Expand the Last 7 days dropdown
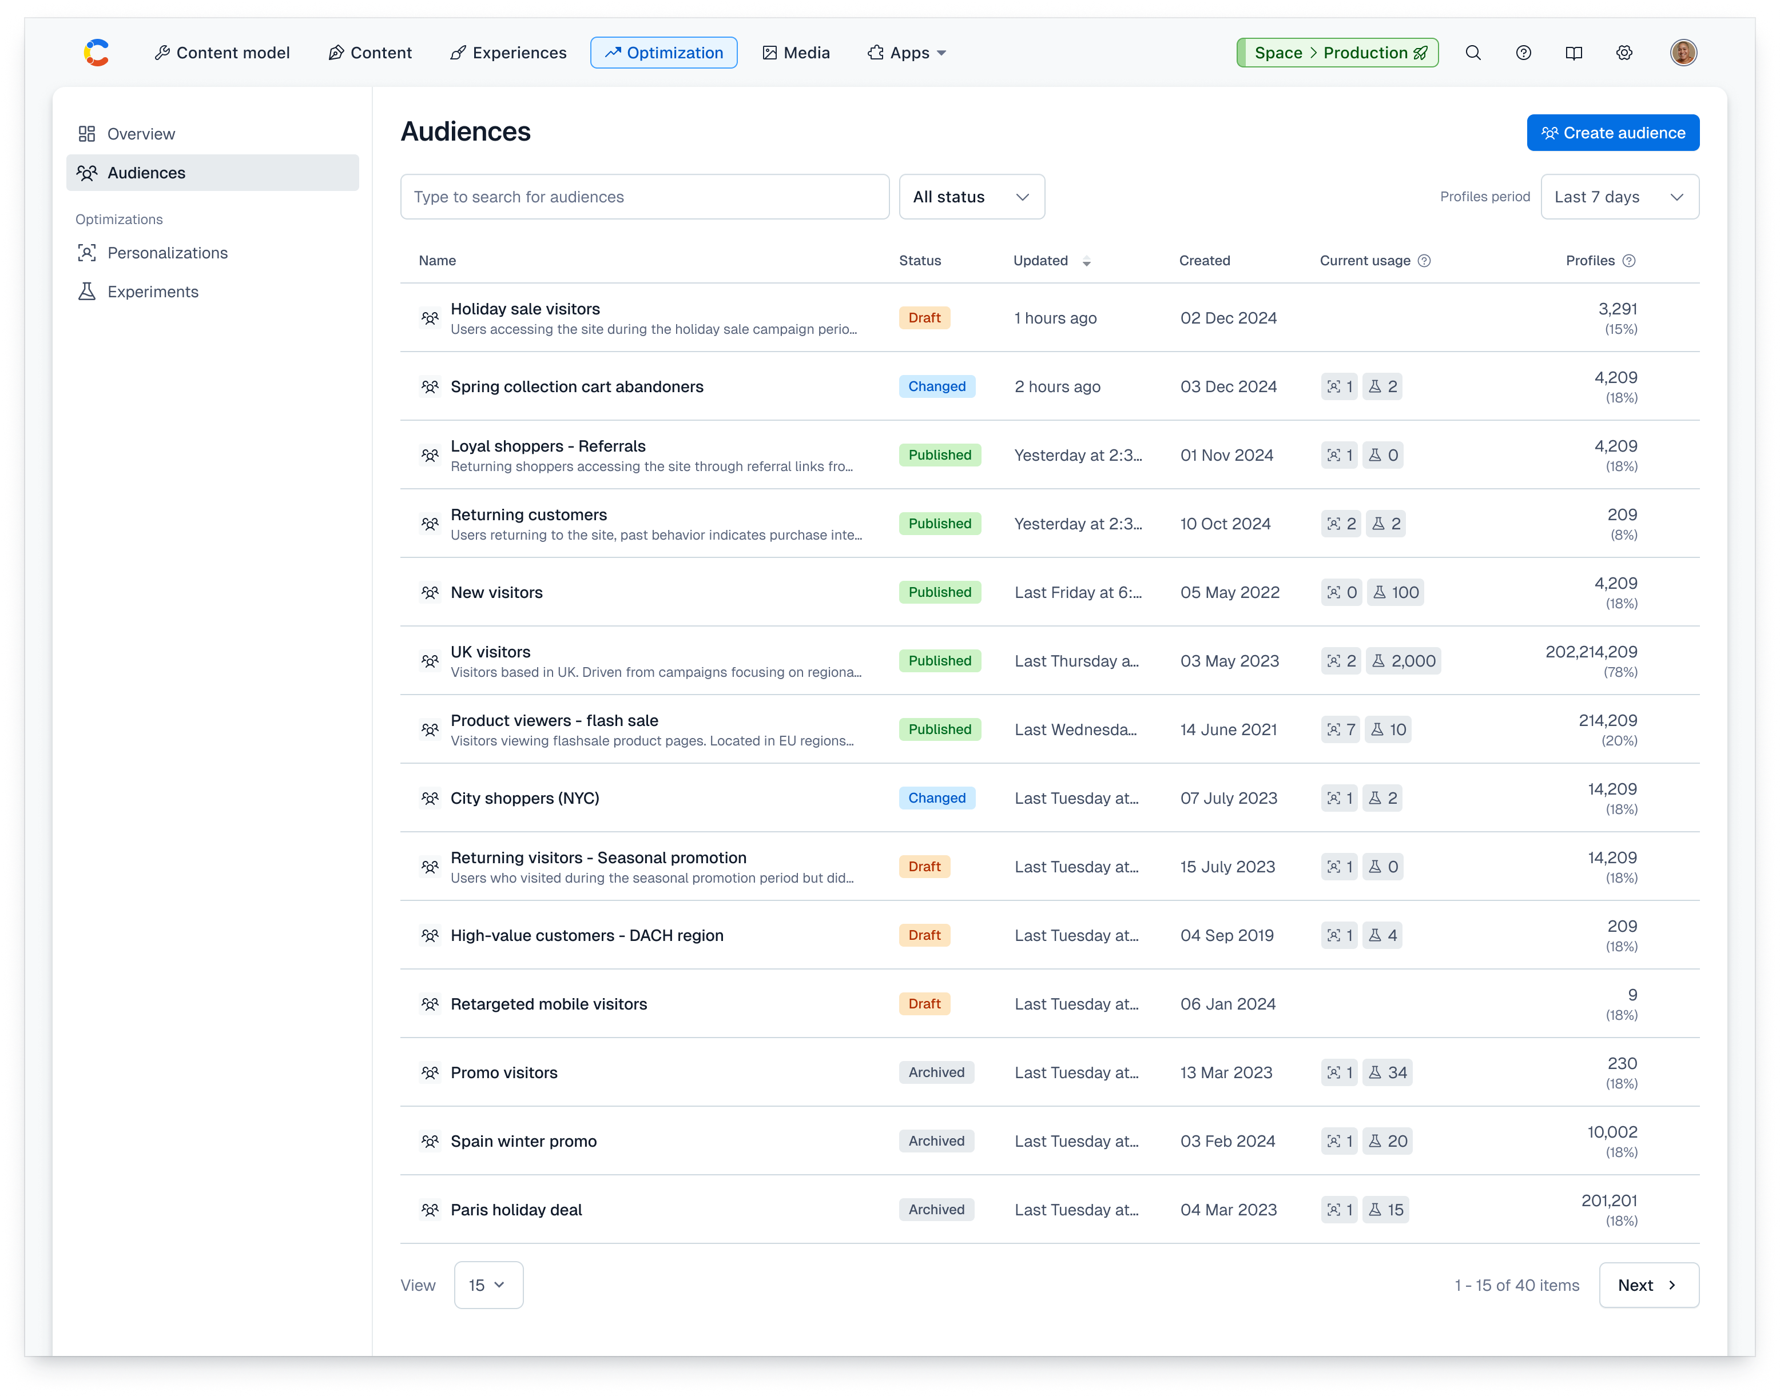 (x=1619, y=197)
